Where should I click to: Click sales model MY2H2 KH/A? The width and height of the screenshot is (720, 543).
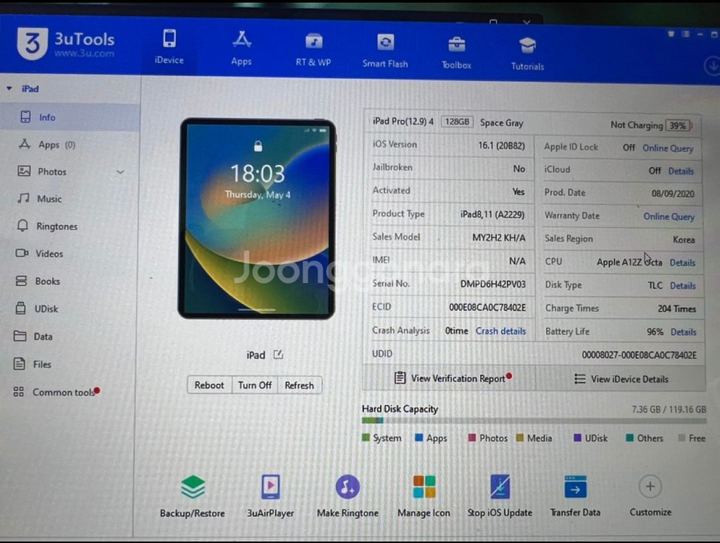pyautogui.click(x=499, y=237)
